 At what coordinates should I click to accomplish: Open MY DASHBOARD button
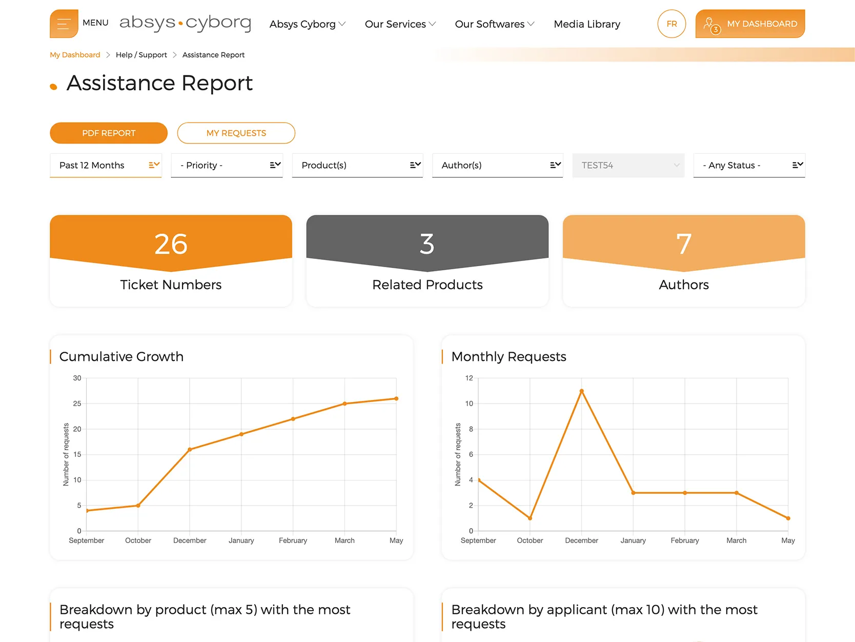(750, 24)
